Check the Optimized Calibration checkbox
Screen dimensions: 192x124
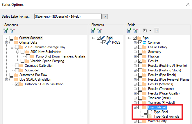[x=17, y=66]
